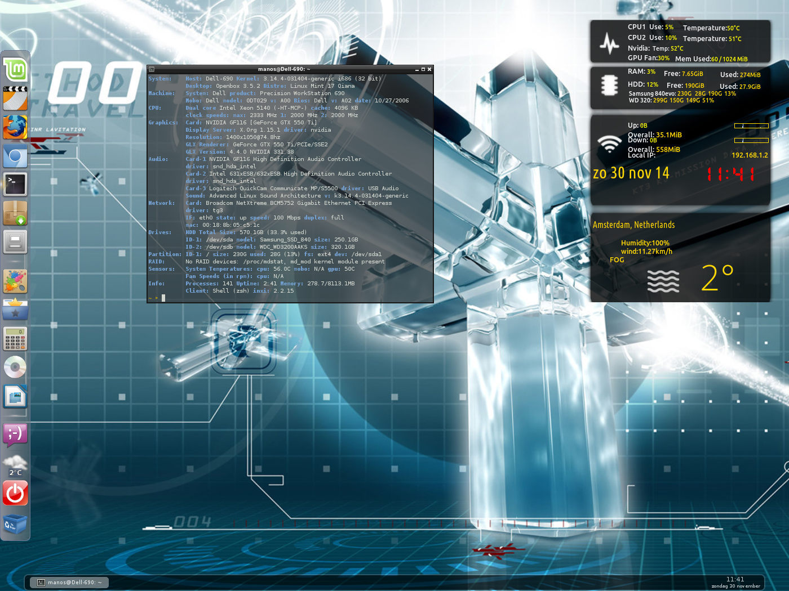Viewport: 789px width, 591px height.
Task: Click the "CPU2 Use: 10%" reading
Action: (x=653, y=38)
